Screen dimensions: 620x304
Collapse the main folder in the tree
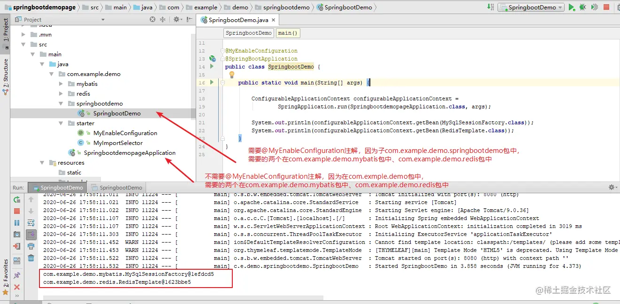point(33,54)
